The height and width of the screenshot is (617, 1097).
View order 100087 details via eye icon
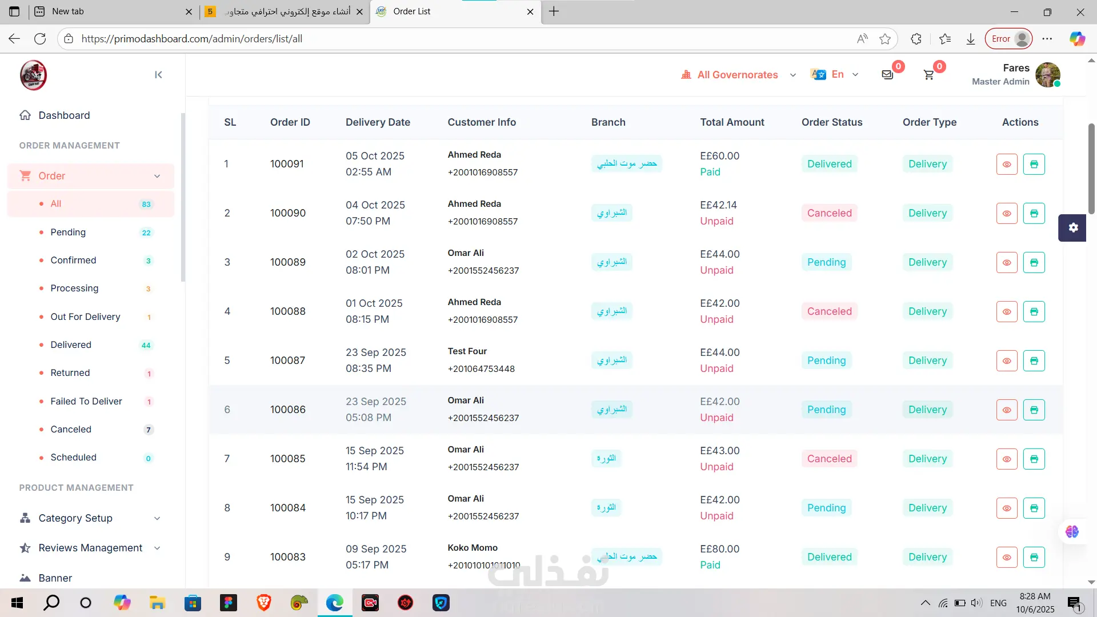(1006, 361)
